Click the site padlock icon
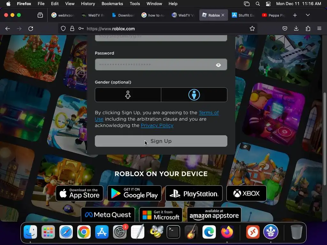 coord(72,28)
